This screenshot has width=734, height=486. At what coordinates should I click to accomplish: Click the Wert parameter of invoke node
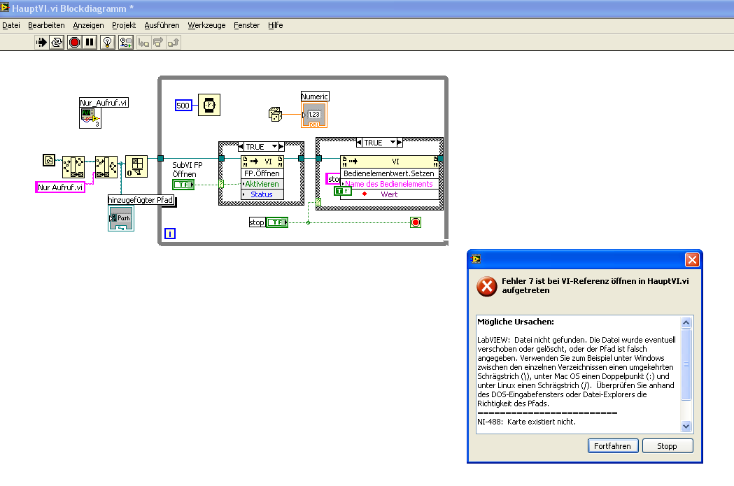[390, 194]
